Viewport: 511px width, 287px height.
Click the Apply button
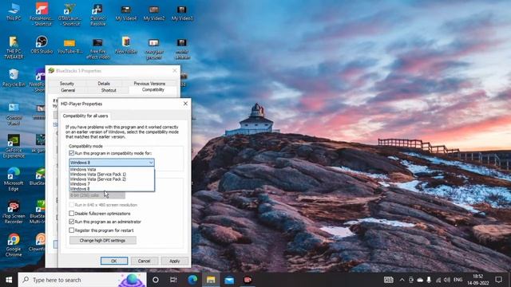pos(174,261)
